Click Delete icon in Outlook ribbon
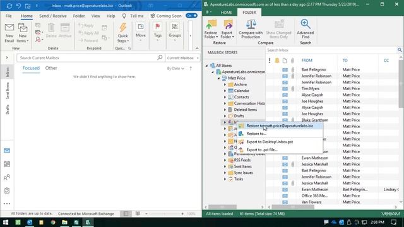 tap(51, 30)
